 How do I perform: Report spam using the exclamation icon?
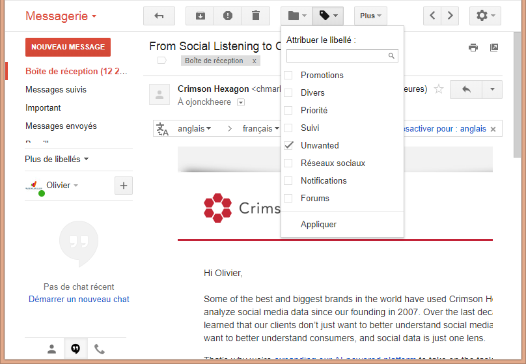click(x=228, y=16)
